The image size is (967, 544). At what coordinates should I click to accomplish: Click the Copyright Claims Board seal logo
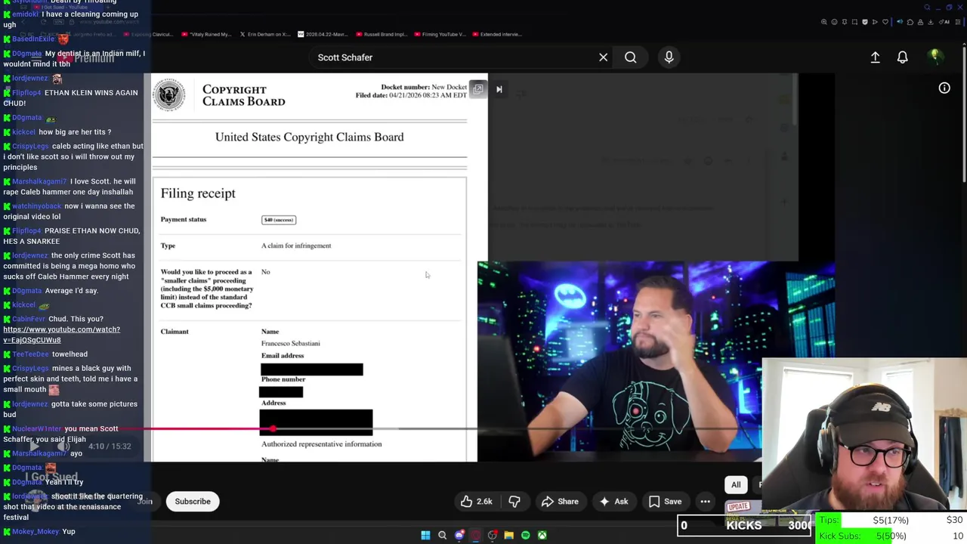168,95
